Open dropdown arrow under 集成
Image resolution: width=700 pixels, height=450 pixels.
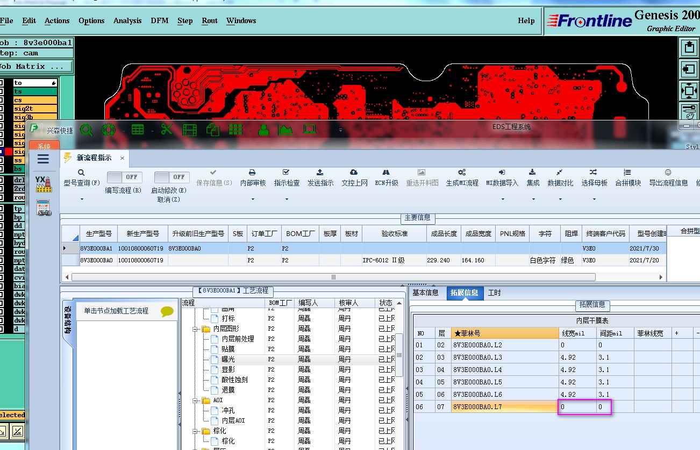pyautogui.click(x=533, y=199)
